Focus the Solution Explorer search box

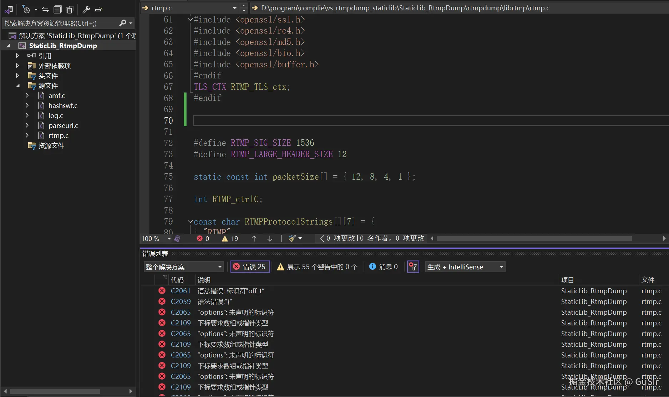click(x=61, y=23)
